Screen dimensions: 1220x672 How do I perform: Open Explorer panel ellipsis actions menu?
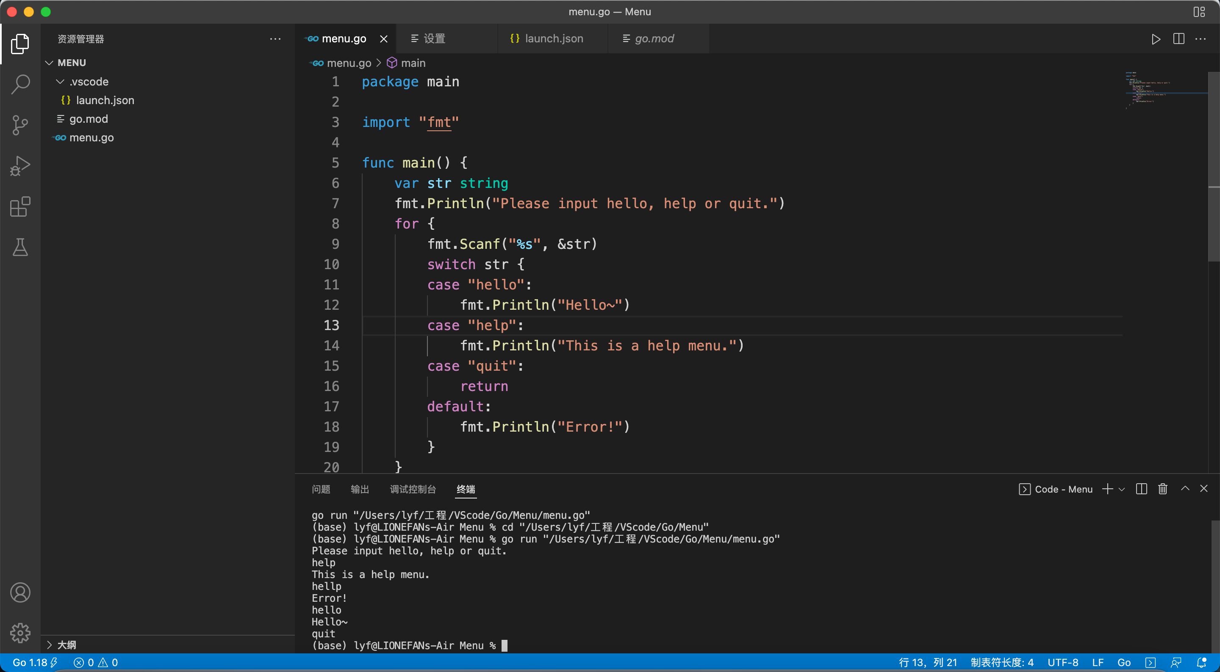pyautogui.click(x=275, y=39)
